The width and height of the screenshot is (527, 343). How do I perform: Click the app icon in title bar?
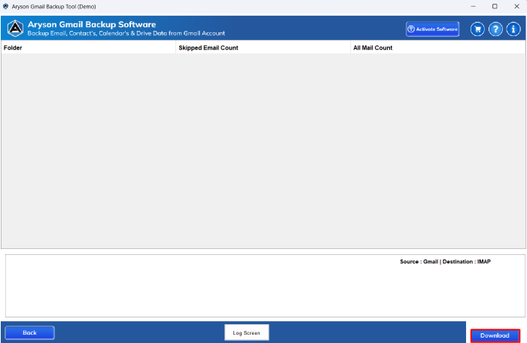point(6,6)
